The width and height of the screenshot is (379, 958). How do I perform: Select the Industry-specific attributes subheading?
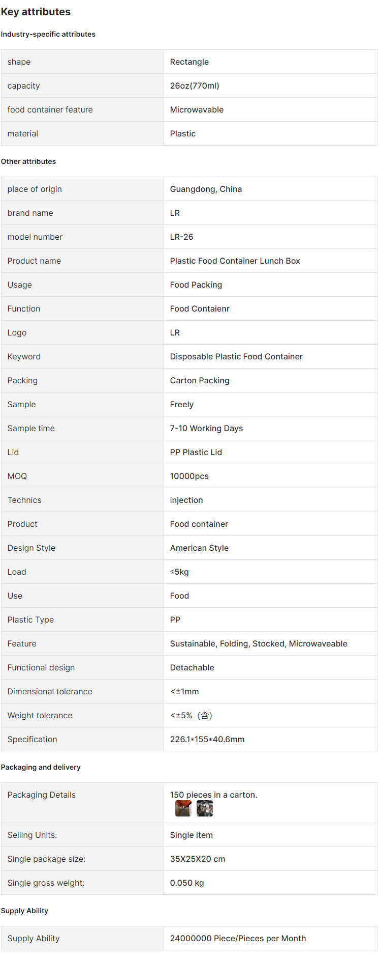pos(48,34)
